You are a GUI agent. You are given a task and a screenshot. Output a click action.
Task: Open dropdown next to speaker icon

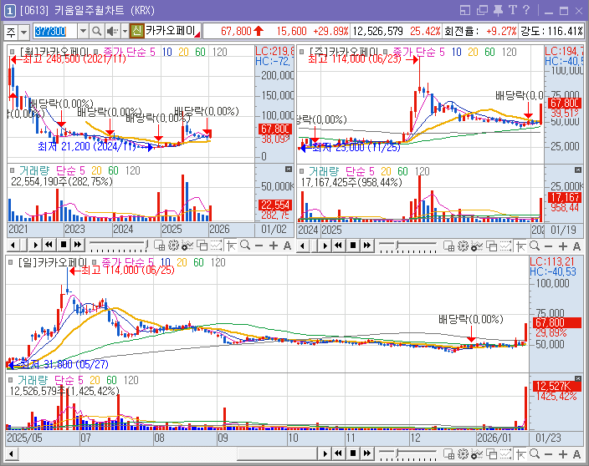click(125, 31)
